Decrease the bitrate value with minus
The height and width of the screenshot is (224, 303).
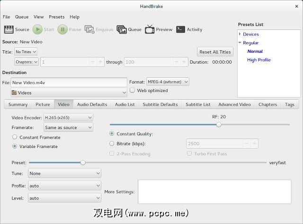pyautogui.click(x=247, y=144)
